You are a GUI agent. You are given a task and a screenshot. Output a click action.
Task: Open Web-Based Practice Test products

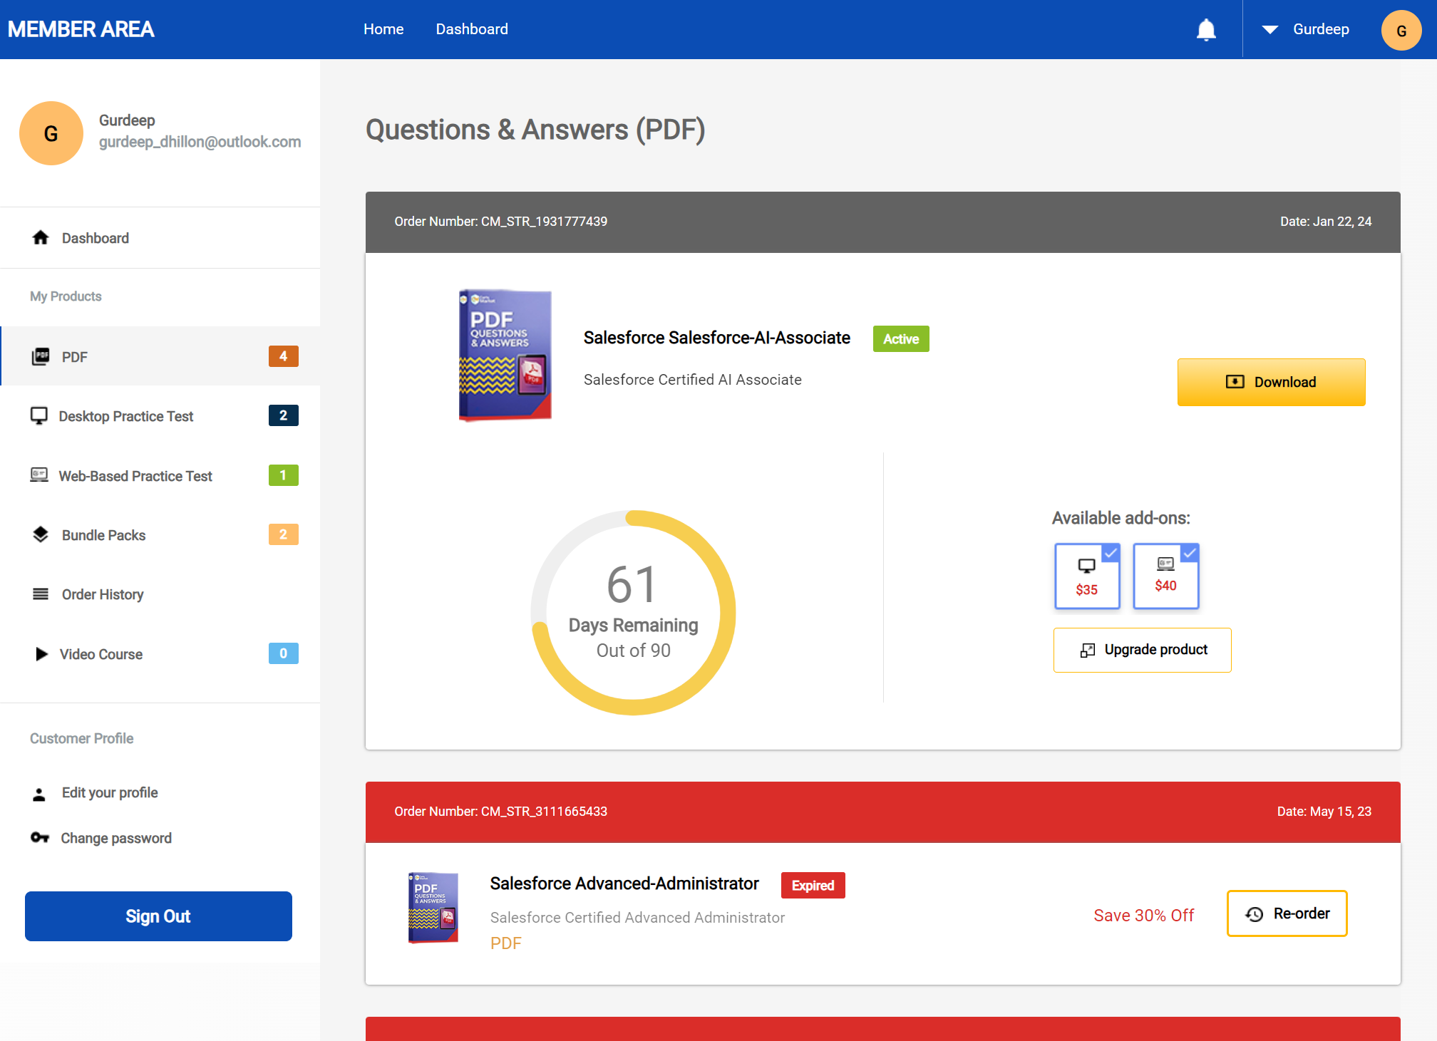coord(160,475)
